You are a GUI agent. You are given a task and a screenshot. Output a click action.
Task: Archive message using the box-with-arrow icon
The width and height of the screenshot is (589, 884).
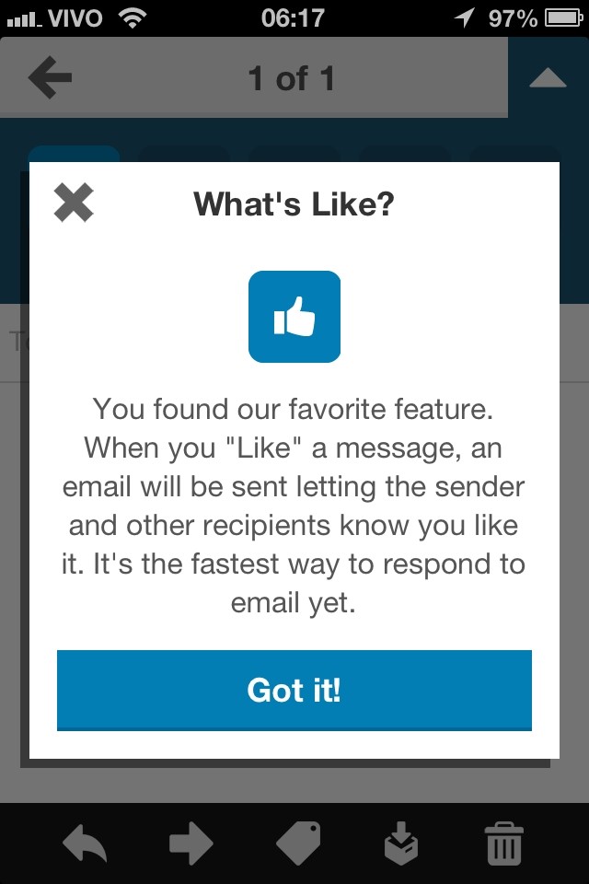coord(401,843)
